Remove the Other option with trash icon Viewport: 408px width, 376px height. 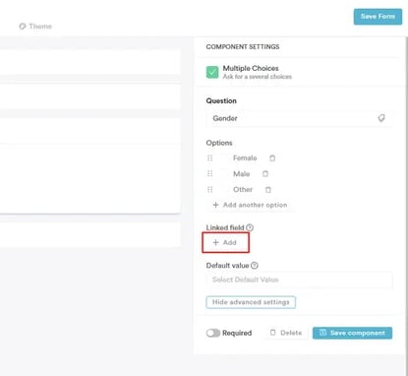pos(268,190)
